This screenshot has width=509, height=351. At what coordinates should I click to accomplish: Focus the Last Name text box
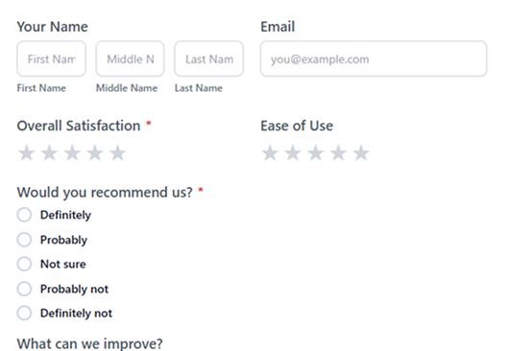(x=209, y=58)
